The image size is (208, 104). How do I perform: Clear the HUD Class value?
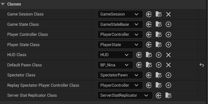[x=168, y=55]
